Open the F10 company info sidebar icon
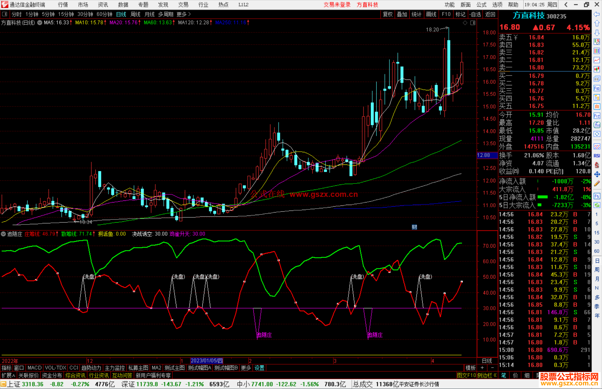Viewport: 602px width, 389px height. 597,88
